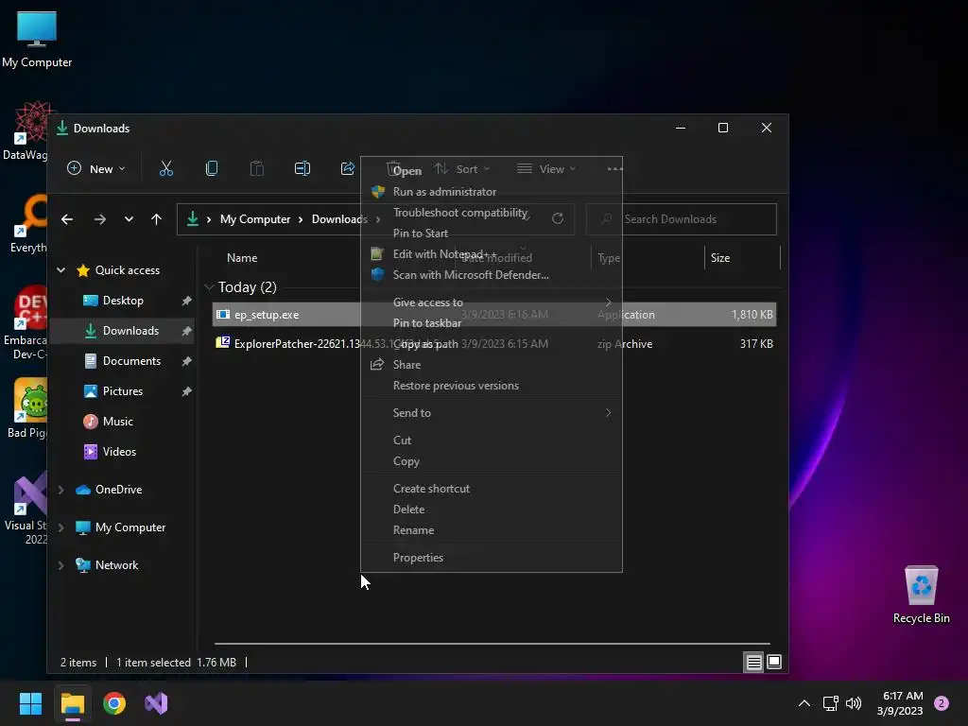Expand My Computer in navigation pane
968x726 pixels.
pos(61,527)
